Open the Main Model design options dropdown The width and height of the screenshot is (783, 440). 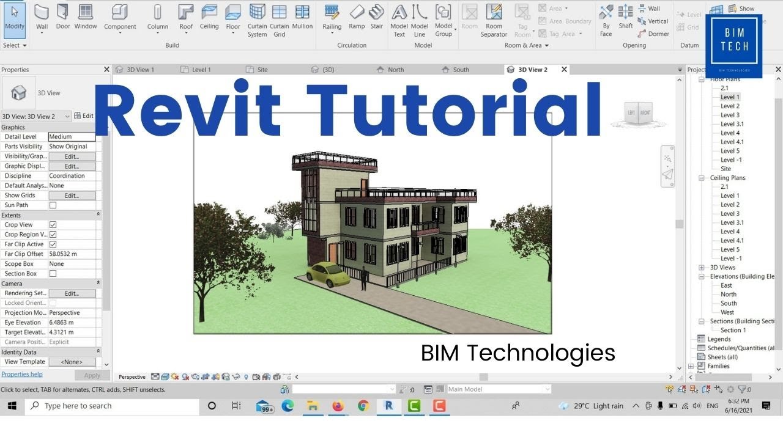tap(499, 389)
